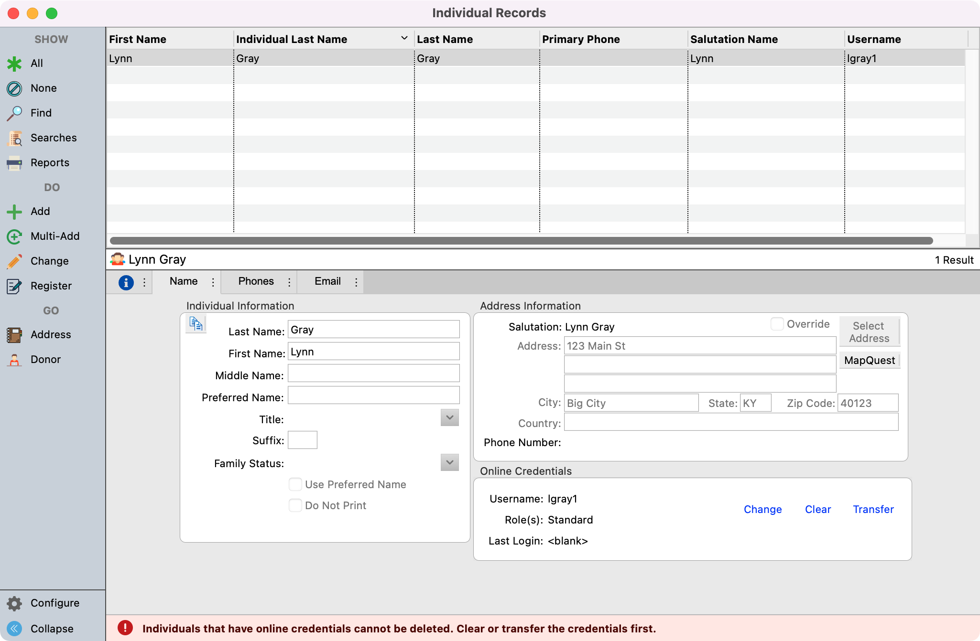Click the None filter icon

click(x=14, y=88)
